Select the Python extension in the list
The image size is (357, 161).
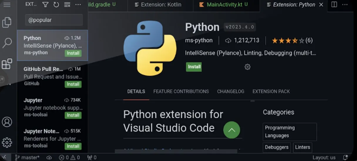tap(53, 45)
